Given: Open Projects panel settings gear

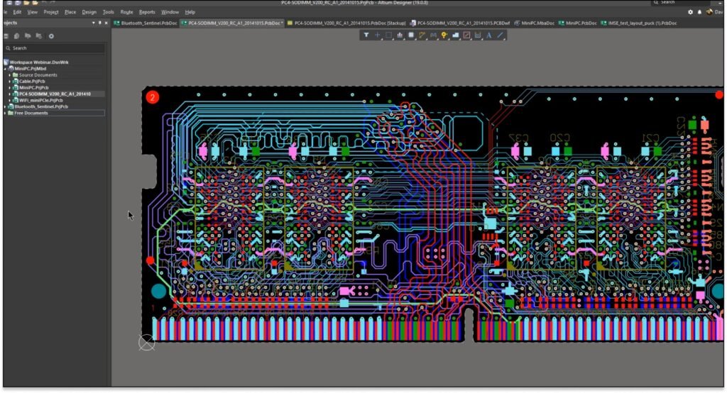Looking at the screenshot, I should click(51, 36).
